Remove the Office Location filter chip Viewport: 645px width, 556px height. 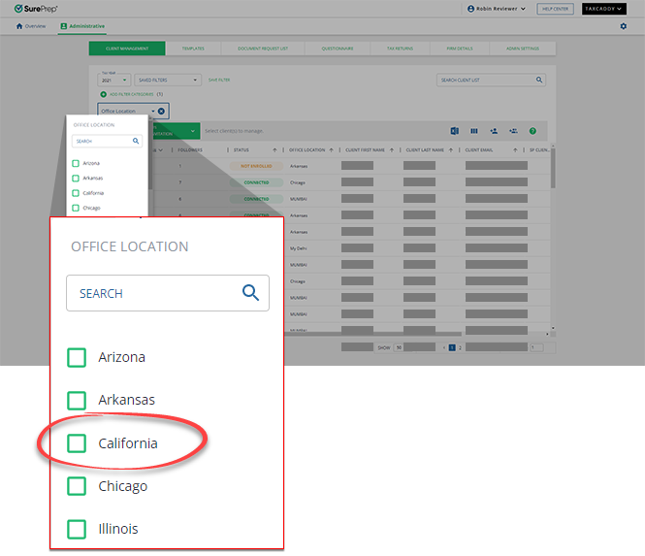(161, 112)
